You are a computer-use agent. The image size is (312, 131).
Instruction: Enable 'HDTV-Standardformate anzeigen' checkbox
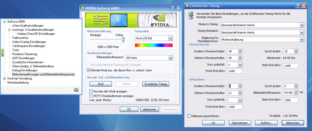(x=91, y=96)
